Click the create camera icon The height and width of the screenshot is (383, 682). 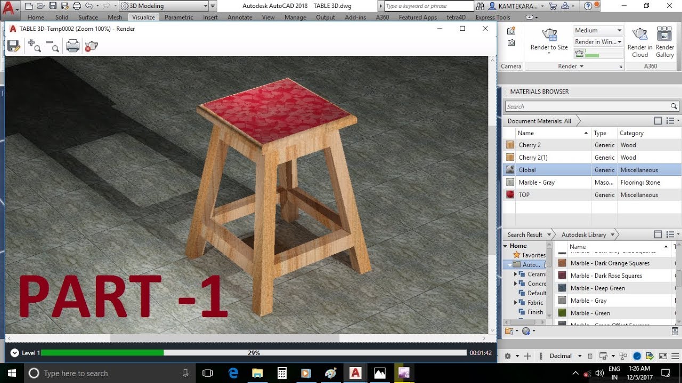[511, 31]
